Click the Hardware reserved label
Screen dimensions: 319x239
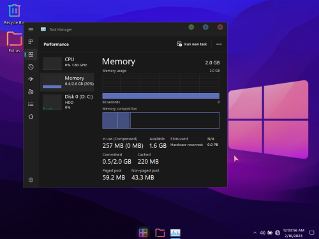tap(186, 145)
